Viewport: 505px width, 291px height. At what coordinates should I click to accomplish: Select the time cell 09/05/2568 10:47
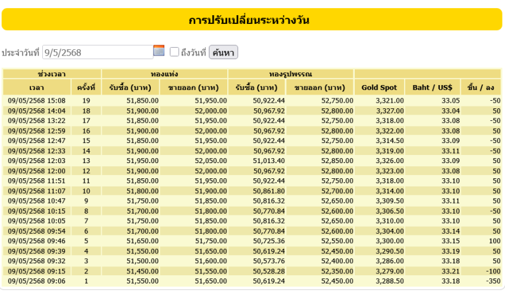[x=37, y=201]
